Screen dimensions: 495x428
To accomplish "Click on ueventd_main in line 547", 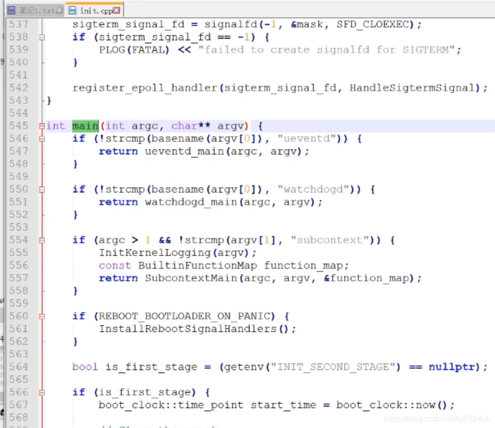I will tap(185, 152).
